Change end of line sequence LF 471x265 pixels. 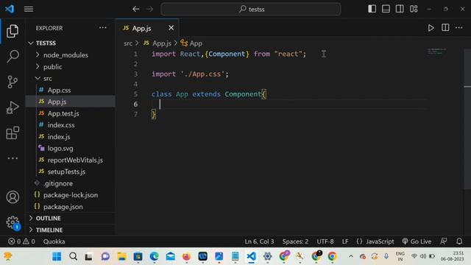[345, 241]
